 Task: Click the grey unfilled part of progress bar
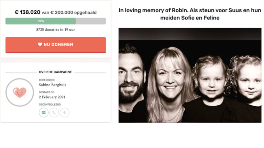coord(91,21)
